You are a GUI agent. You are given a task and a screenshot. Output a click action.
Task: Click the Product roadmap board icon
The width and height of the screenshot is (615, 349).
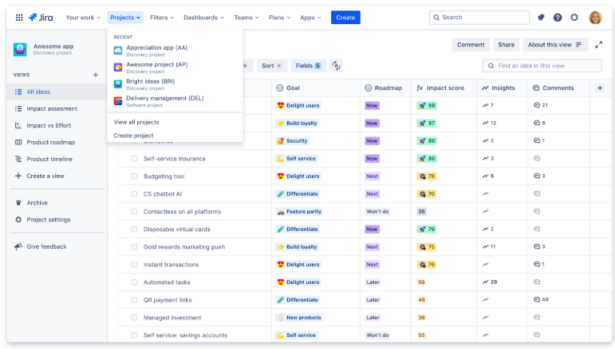tap(18, 142)
